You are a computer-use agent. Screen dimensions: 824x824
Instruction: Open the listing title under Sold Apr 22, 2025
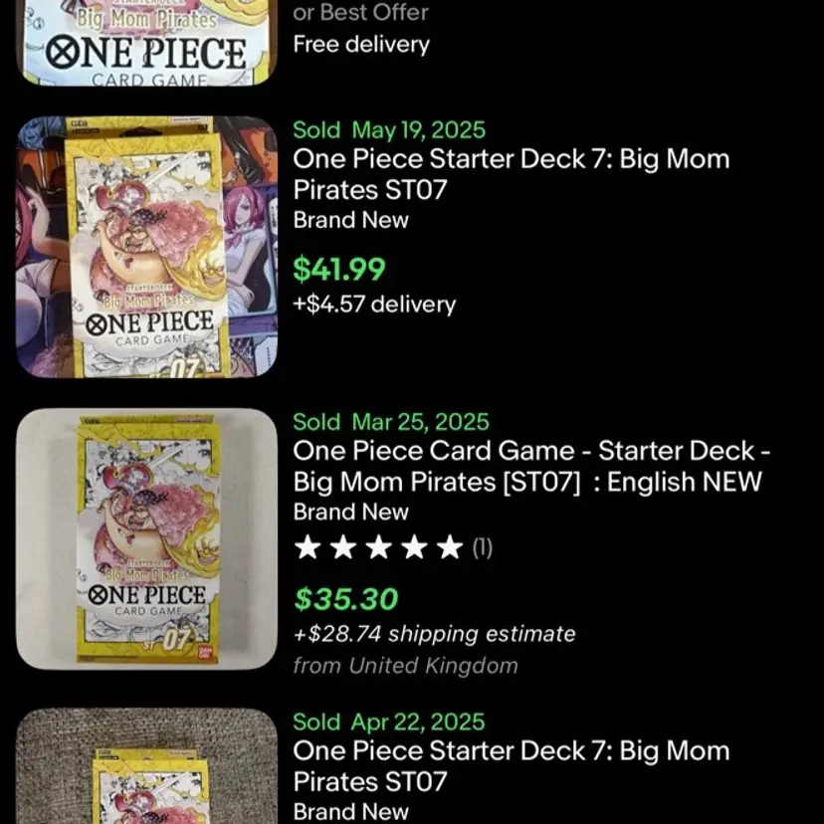(511, 765)
